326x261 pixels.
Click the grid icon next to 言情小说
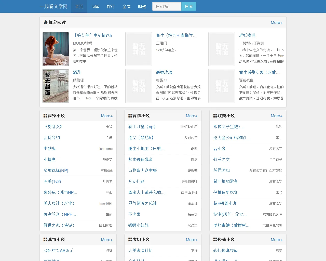point(130,115)
